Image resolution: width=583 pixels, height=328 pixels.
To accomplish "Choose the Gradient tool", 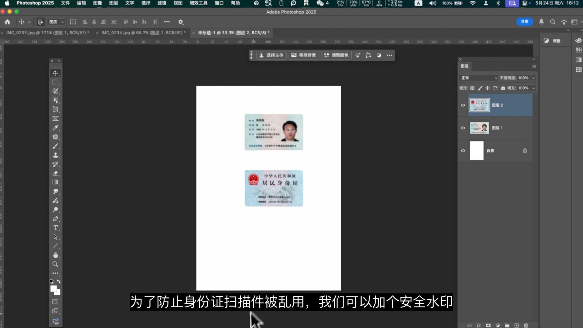I will (56, 182).
